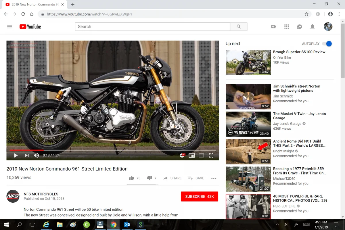Click the search magnifier button
The height and width of the screenshot is (230, 345).
239,27
